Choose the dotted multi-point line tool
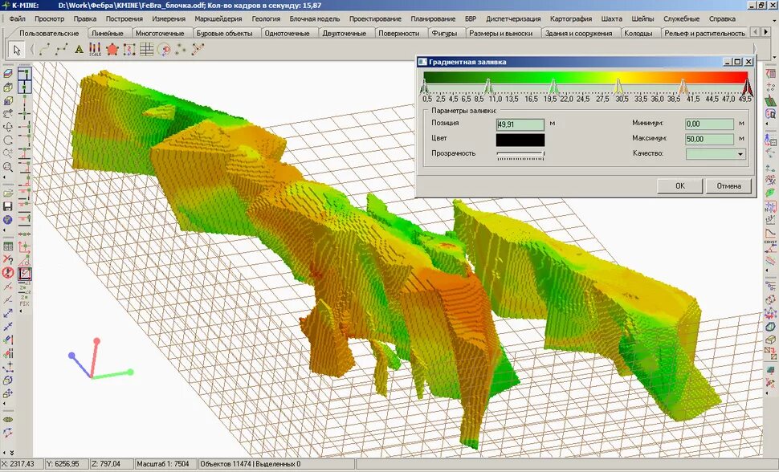This screenshot has height=472, width=779. point(62,50)
